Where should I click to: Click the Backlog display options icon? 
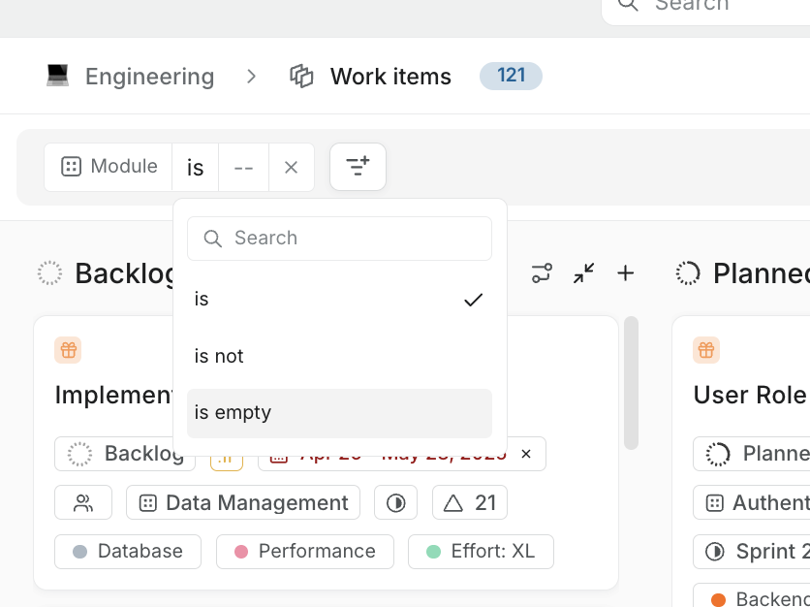click(542, 273)
